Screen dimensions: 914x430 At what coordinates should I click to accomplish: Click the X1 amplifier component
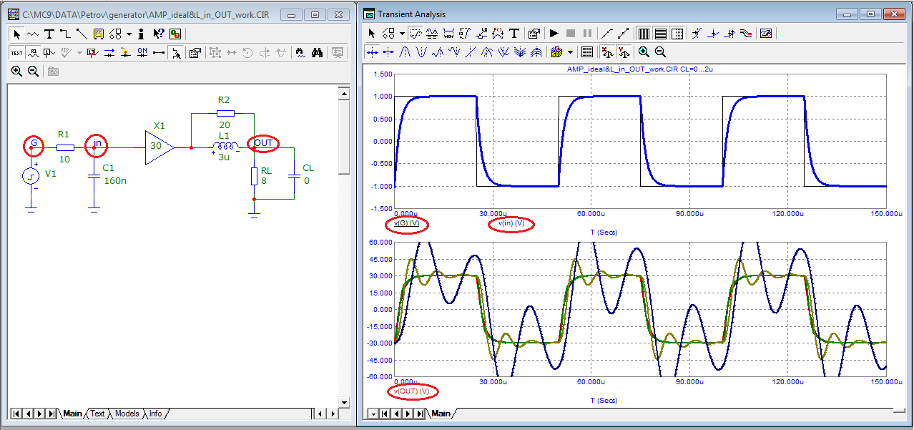[159, 147]
